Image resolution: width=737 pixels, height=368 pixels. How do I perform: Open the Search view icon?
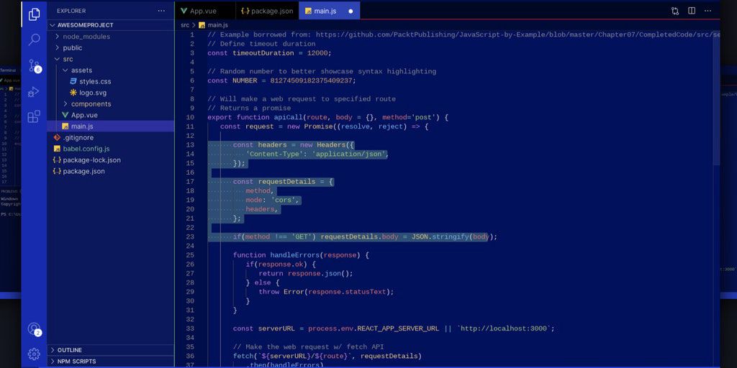(x=34, y=40)
